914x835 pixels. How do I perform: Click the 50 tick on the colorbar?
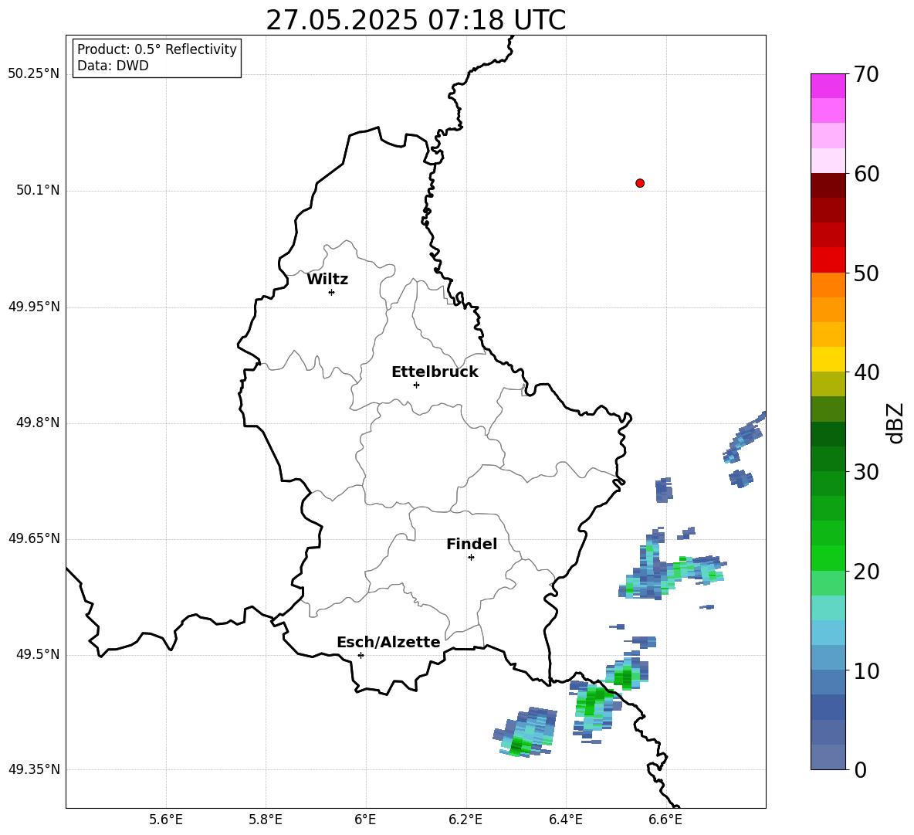pos(866,273)
